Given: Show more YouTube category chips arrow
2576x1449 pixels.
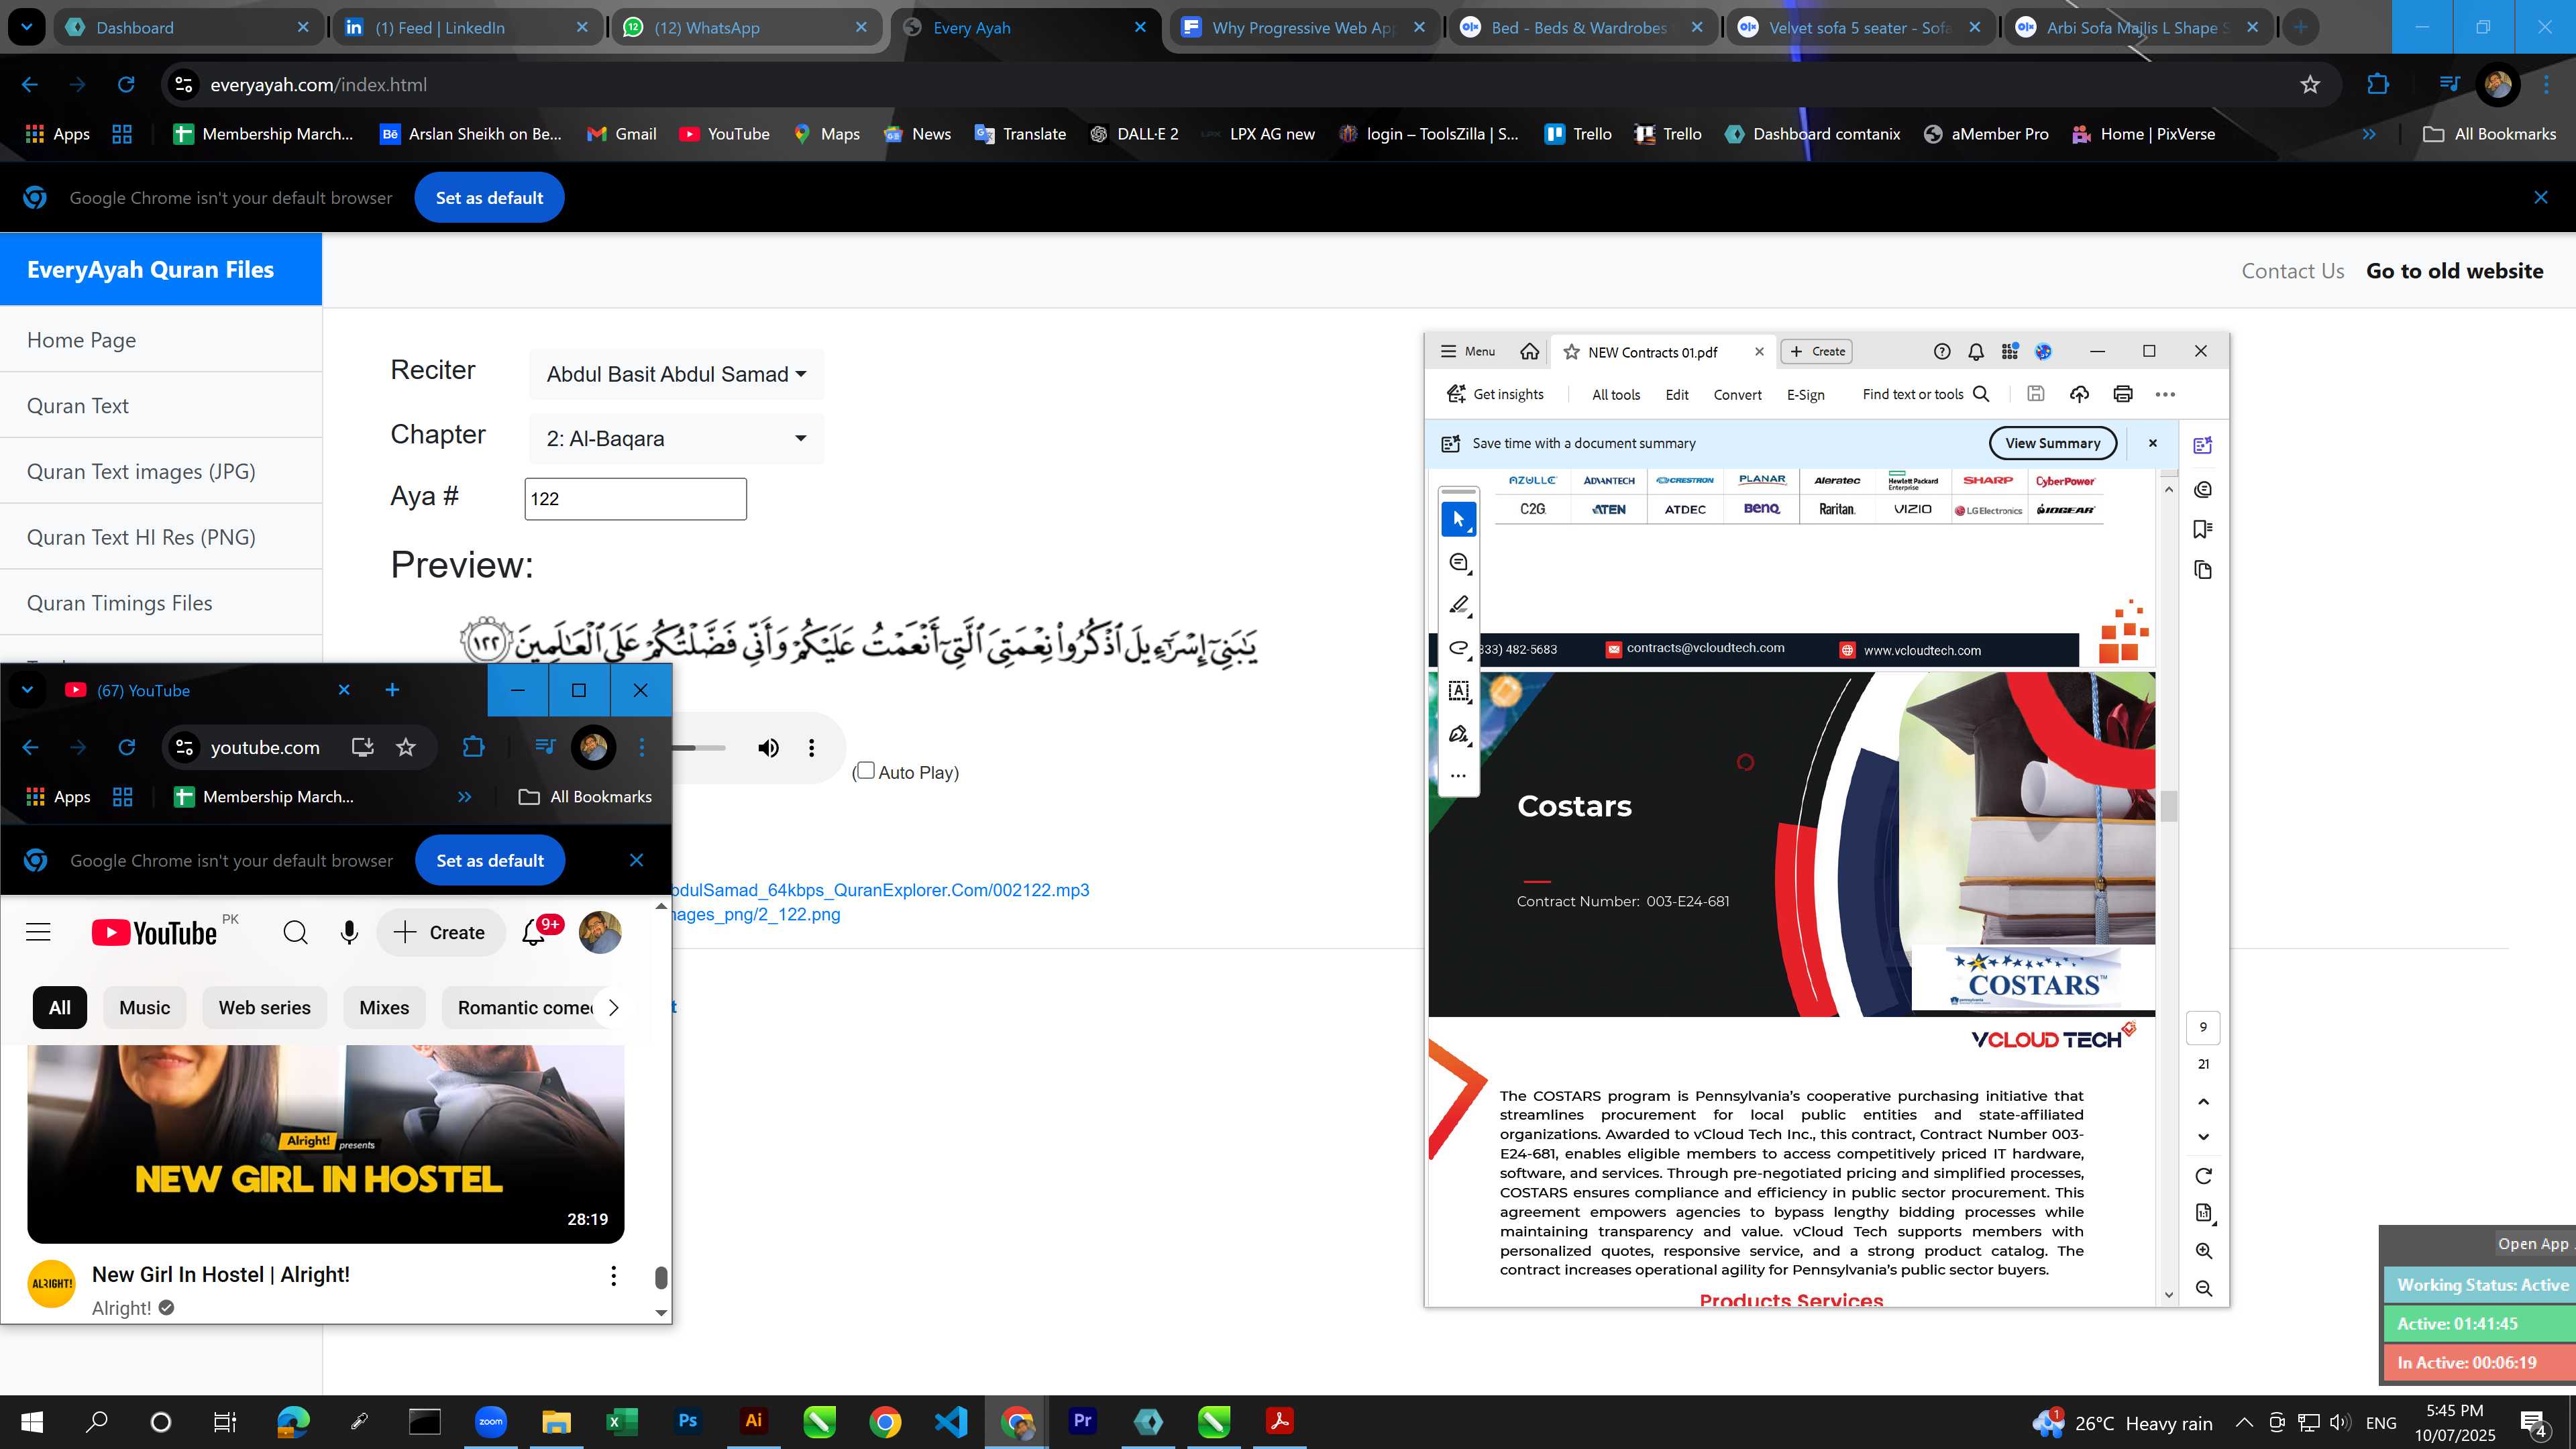Looking at the screenshot, I should coord(613,1008).
